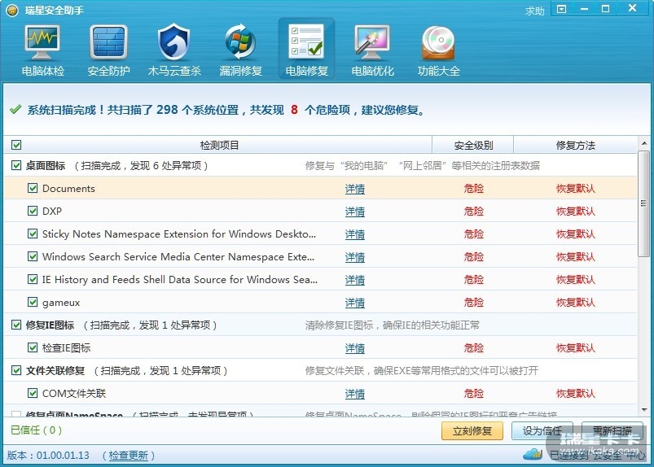Click the 求助 help link
The height and width of the screenshot is (467, 654).
[x=535, y=11]
